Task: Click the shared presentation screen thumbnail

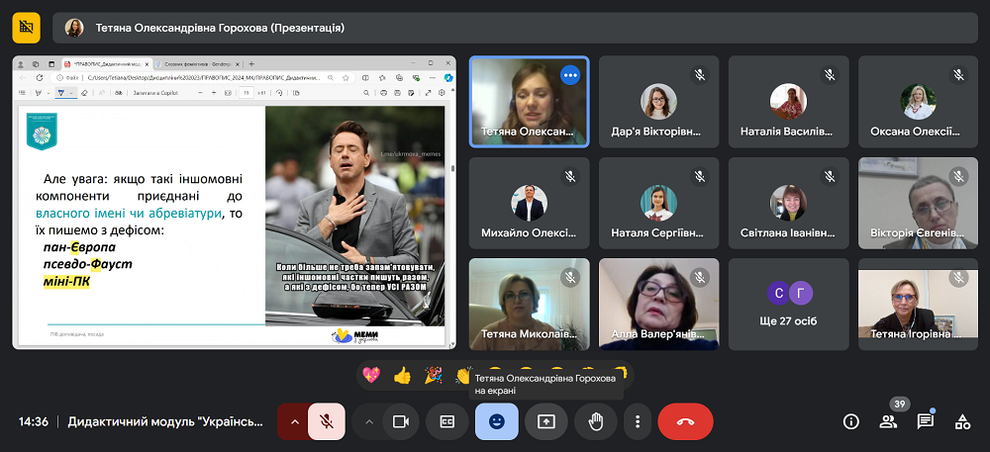Action: 234,203
